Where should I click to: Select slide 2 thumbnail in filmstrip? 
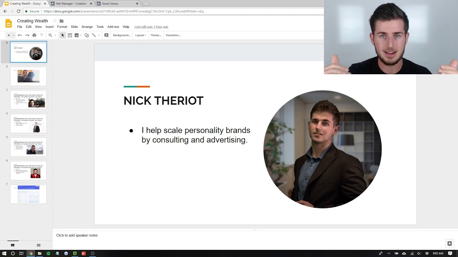[28, 76]
